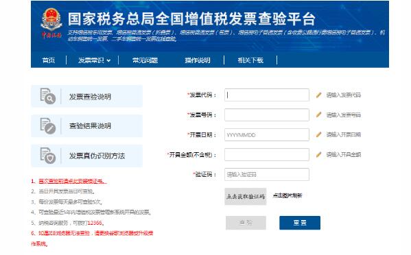Click the 请输入发票号码 hint text
The image size is (411, 255).
click(x=343, y=115)
